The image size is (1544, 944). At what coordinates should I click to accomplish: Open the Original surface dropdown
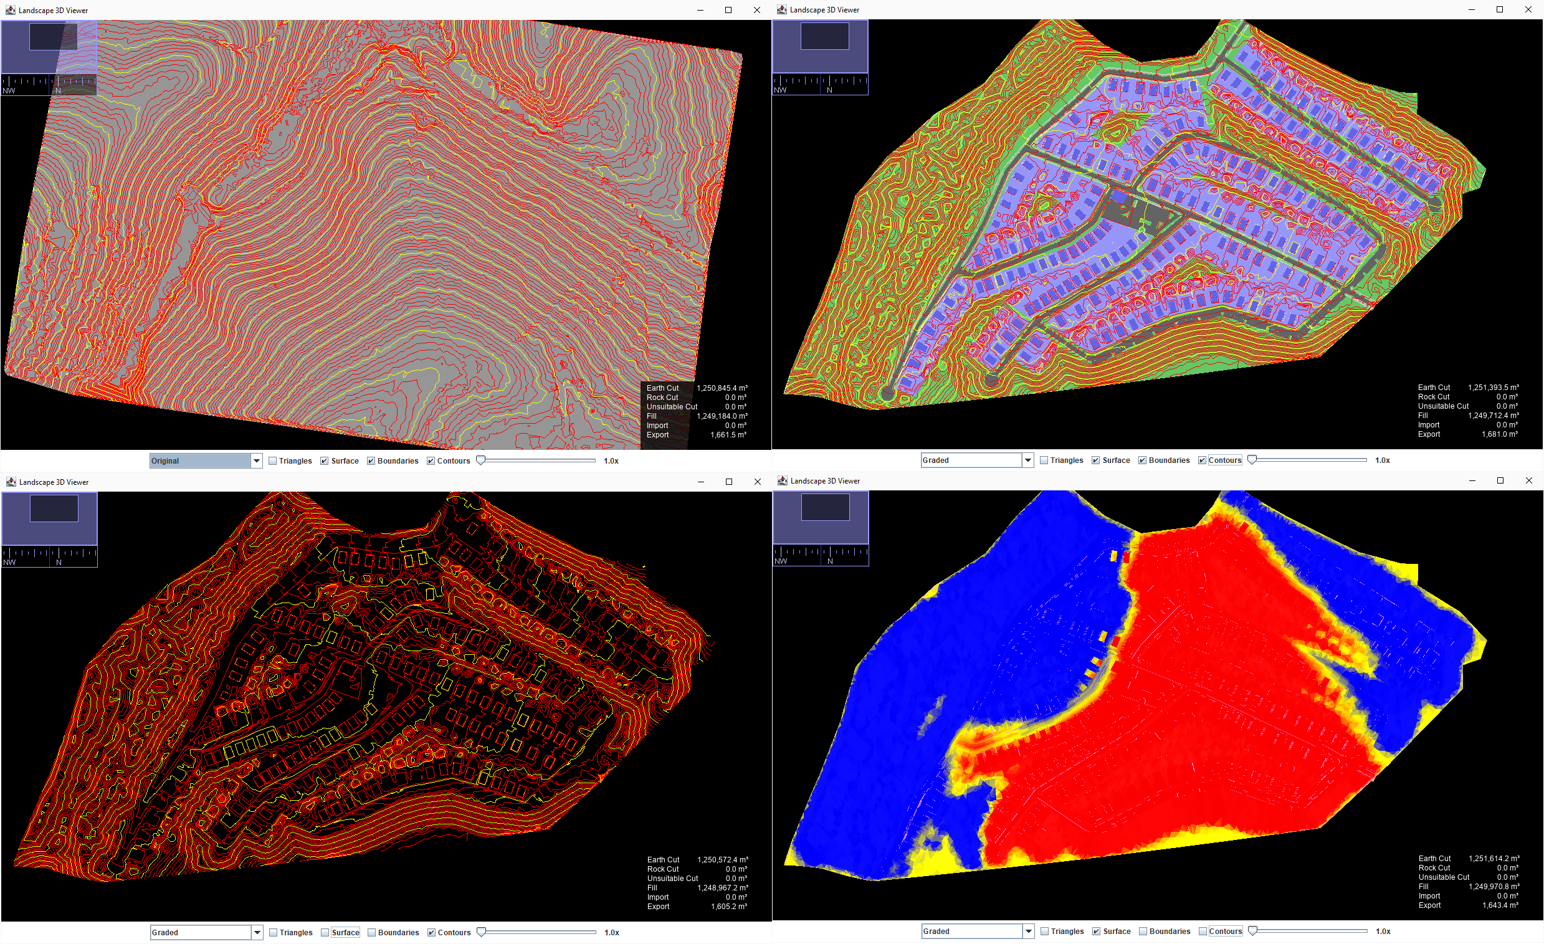click(x=256, y=460)
